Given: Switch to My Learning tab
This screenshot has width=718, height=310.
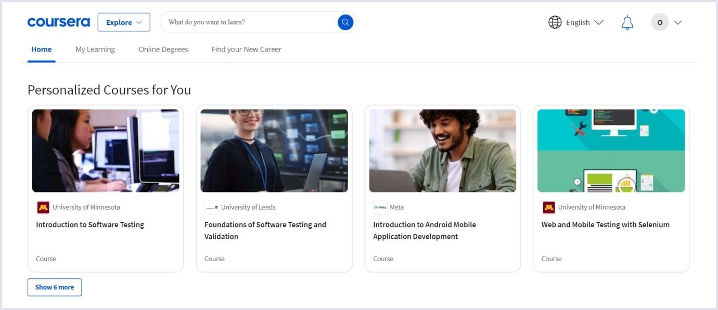Looking at the screenshot, I should pyautogui.click(x=95, y=49).
